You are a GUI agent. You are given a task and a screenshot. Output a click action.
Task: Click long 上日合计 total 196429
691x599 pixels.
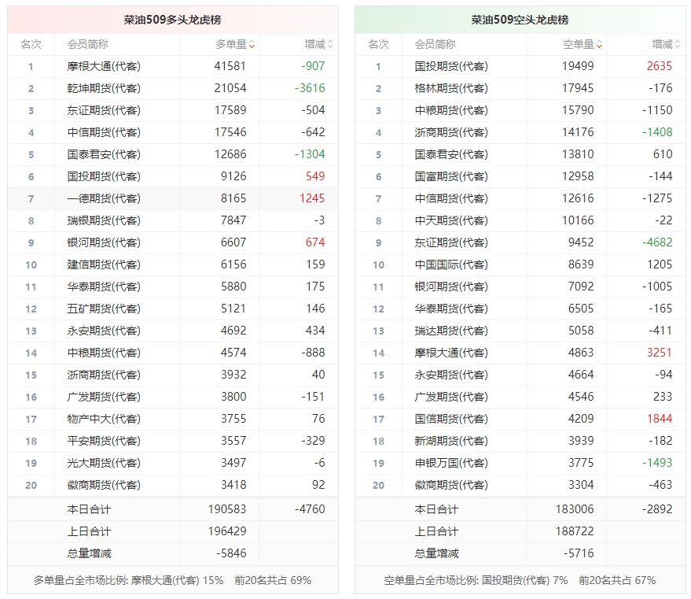tap(227, 531)
